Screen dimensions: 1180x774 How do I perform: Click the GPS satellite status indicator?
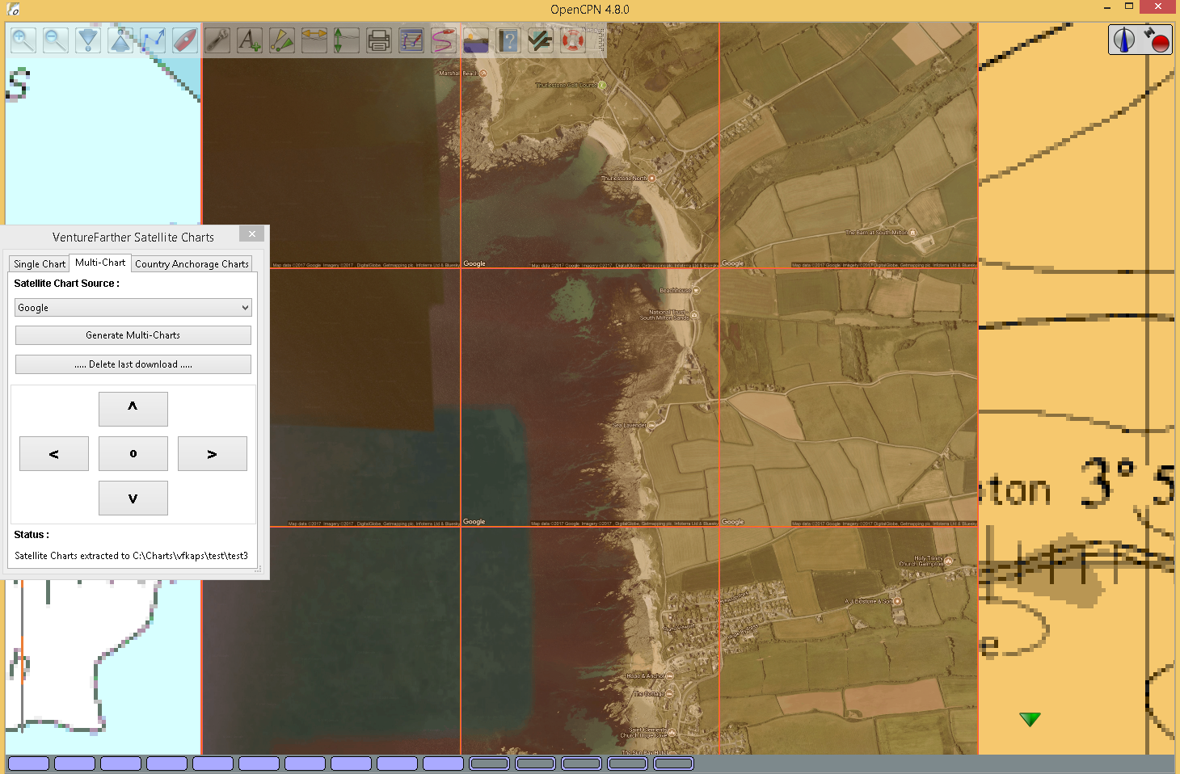pyautogui.click(x=1157, y=40)
